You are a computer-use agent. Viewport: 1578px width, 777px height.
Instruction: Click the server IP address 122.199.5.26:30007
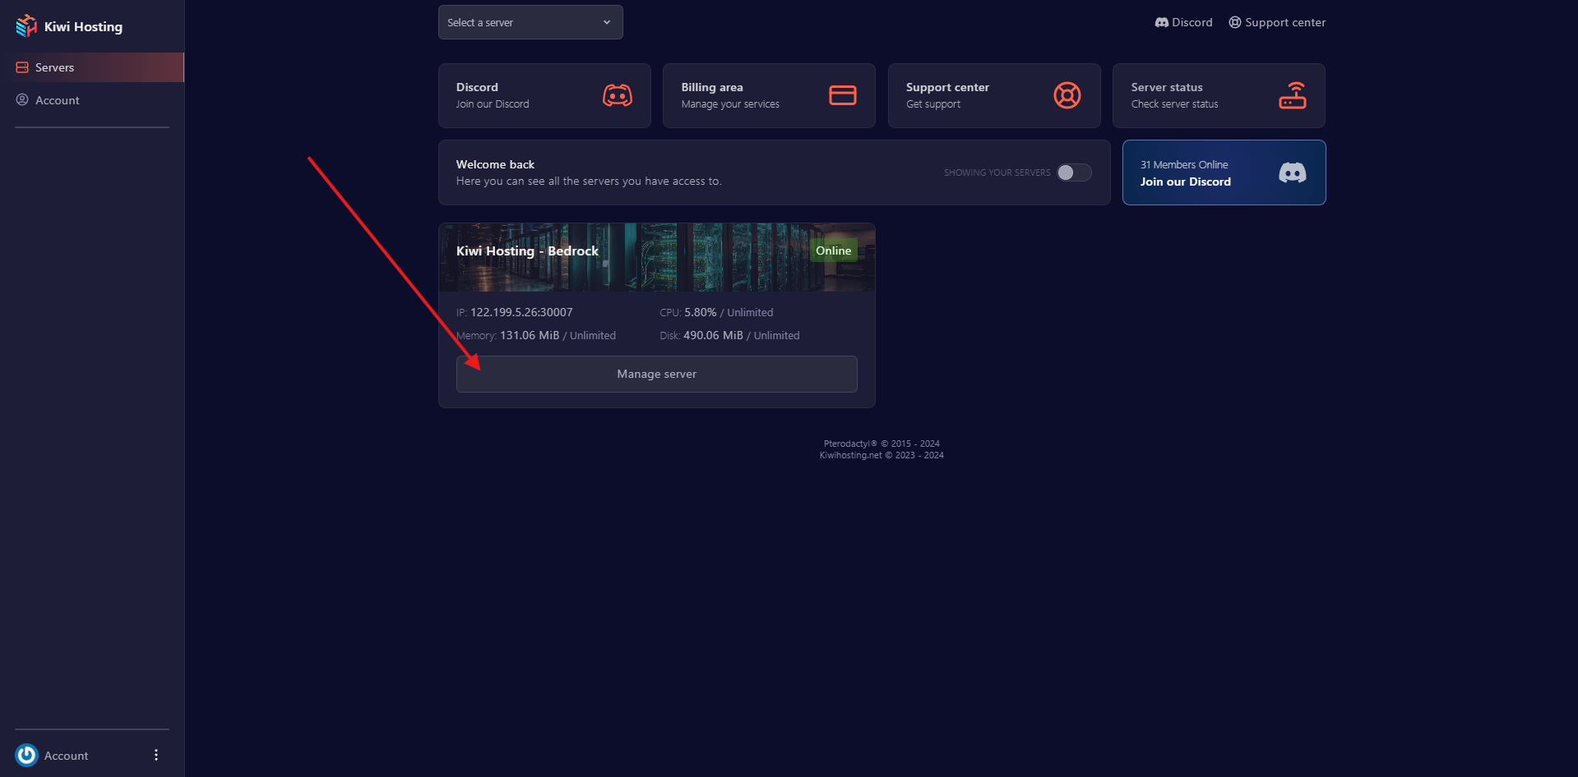pyautogui.click(x=521, y=312)
